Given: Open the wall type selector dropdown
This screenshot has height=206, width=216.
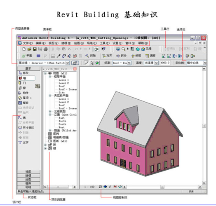Looking at the screenshot, I should (68, 63).
